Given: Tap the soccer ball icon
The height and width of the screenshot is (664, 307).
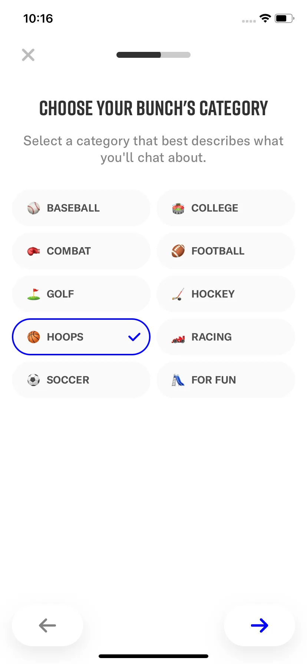Looking at the screenshot, I should tap(33, 380).
